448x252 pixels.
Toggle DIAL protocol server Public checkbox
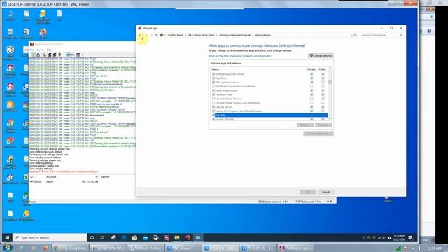(323, 83)
